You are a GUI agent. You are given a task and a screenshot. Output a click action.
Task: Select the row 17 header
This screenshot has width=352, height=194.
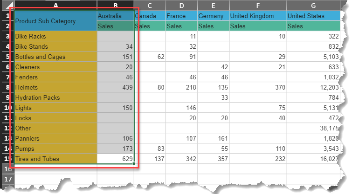[x=8, y=179]
